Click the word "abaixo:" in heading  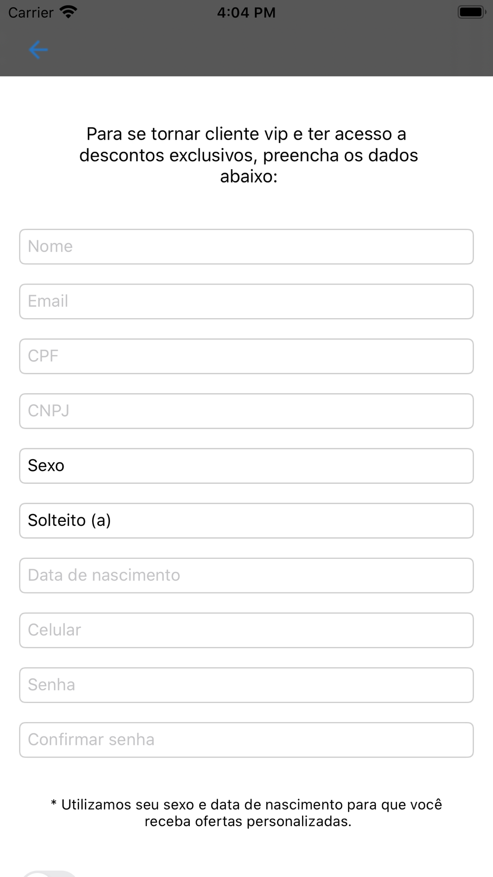point(248,176)
